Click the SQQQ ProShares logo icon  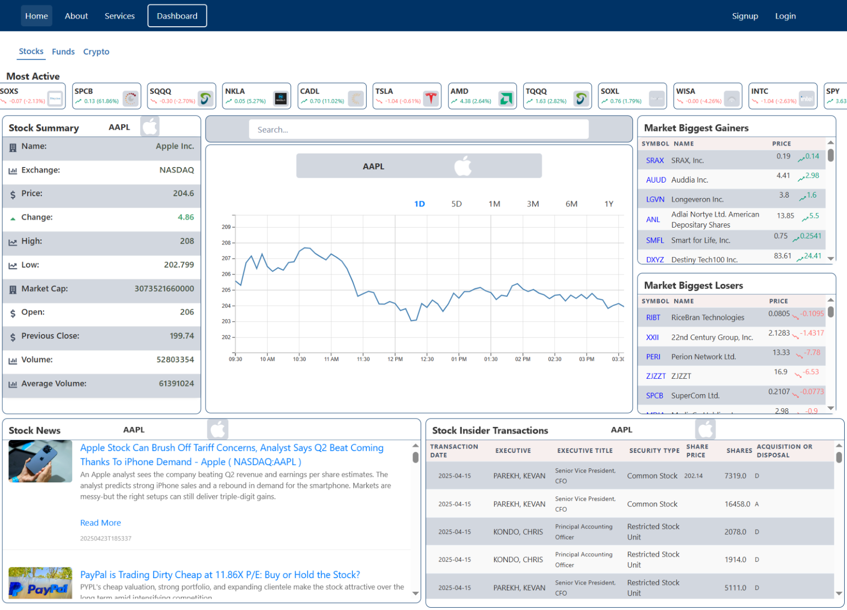point(206,98)
